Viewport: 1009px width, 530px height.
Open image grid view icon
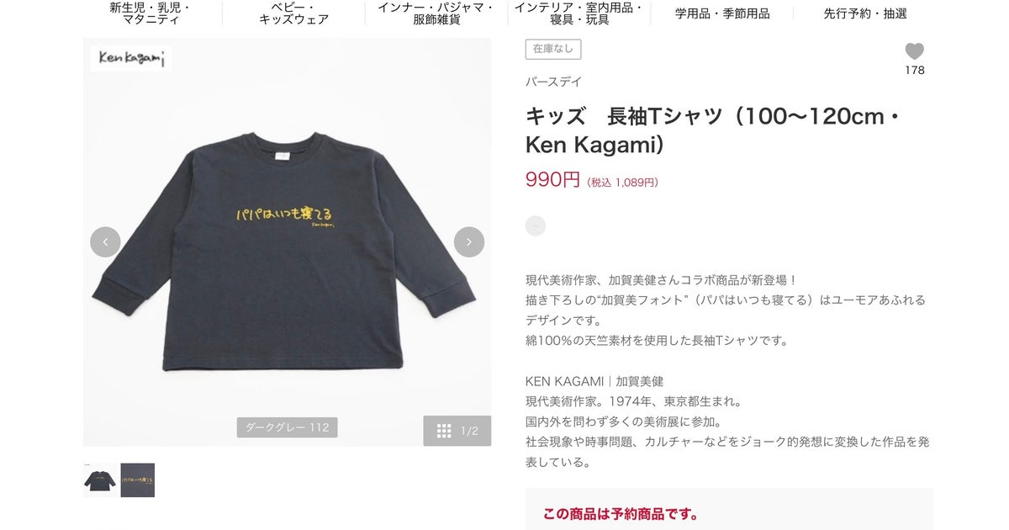pyautogui.click(x=444, y=431)
